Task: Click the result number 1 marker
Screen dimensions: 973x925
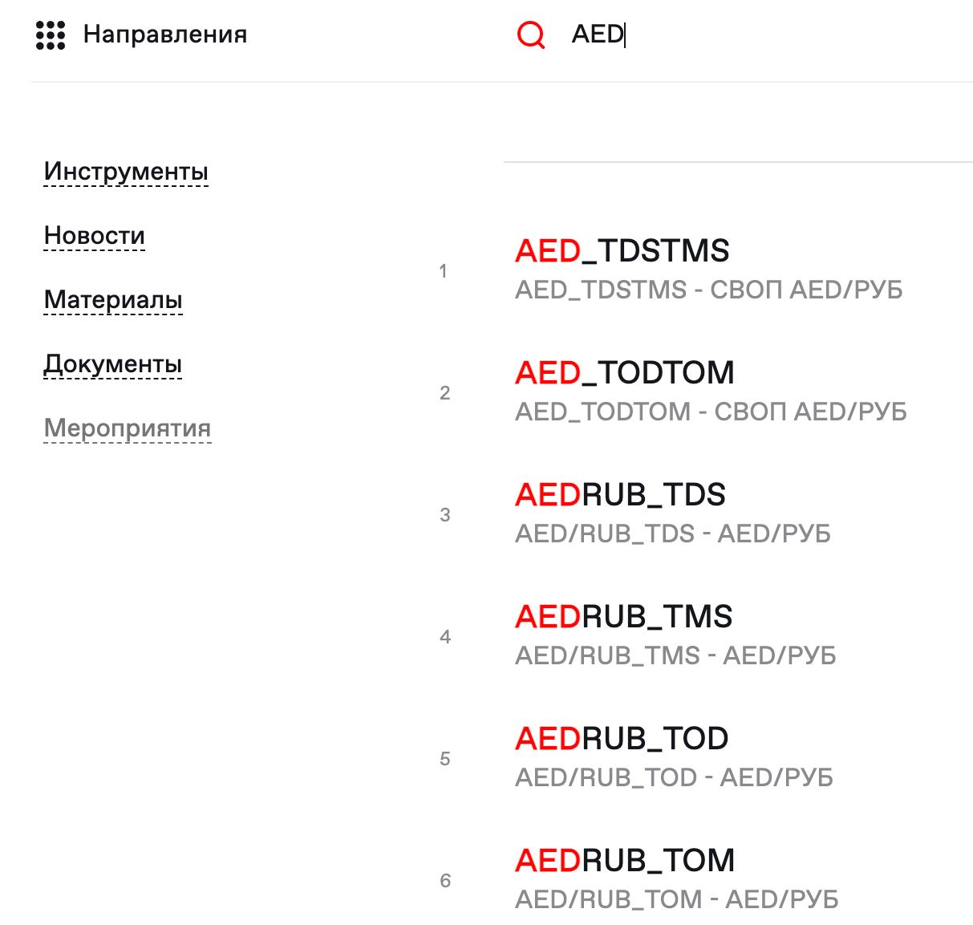Action: (x=444, y=272)
